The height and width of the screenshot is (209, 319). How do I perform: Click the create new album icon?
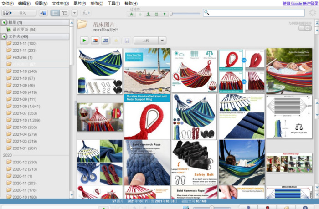point(43,13)
